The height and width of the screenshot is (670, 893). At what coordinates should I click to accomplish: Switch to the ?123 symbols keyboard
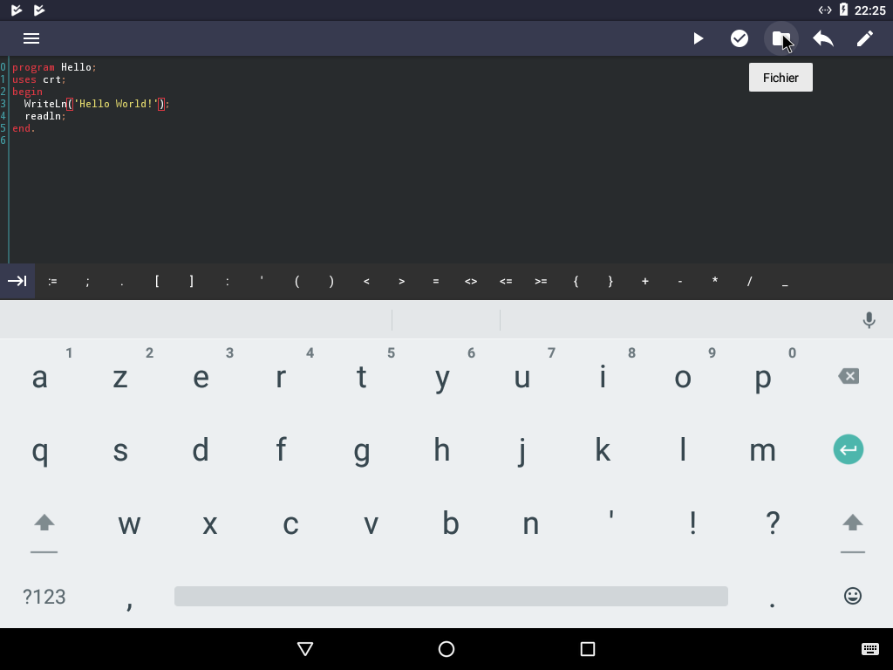click(44, 597)
